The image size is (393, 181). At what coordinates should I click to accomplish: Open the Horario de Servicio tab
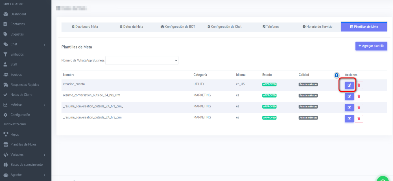pos(317,27)
